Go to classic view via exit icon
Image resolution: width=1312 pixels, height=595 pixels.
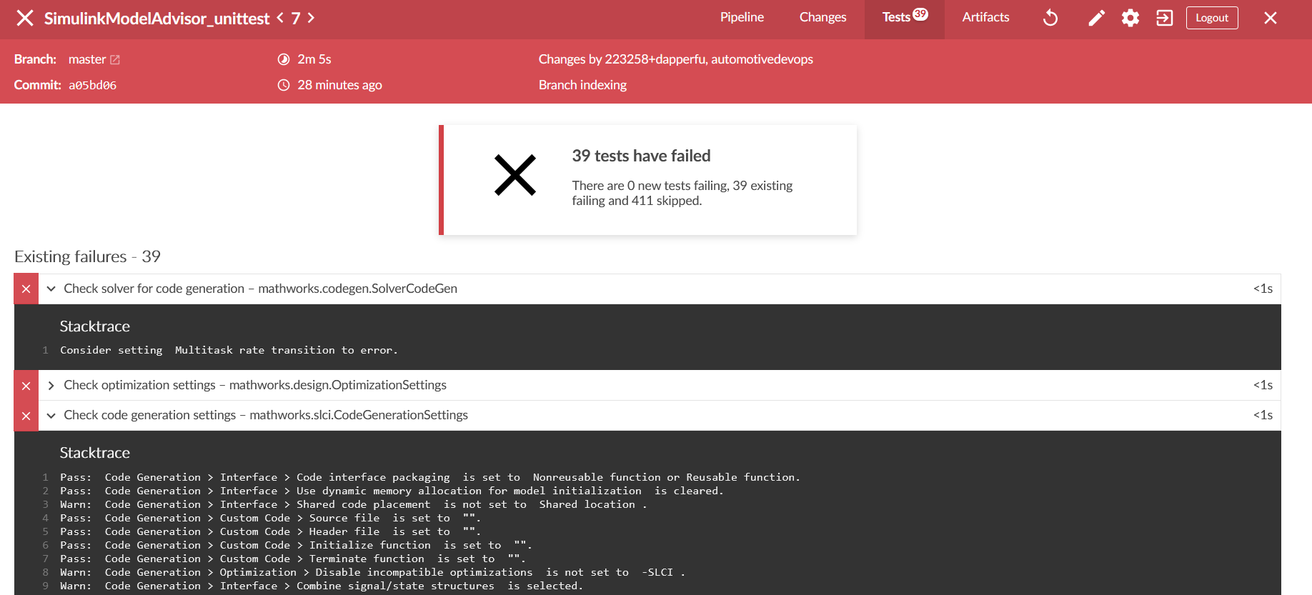pyautogui.click(x=1164, y=18)
